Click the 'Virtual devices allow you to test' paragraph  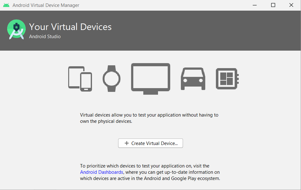pos(149,118)
